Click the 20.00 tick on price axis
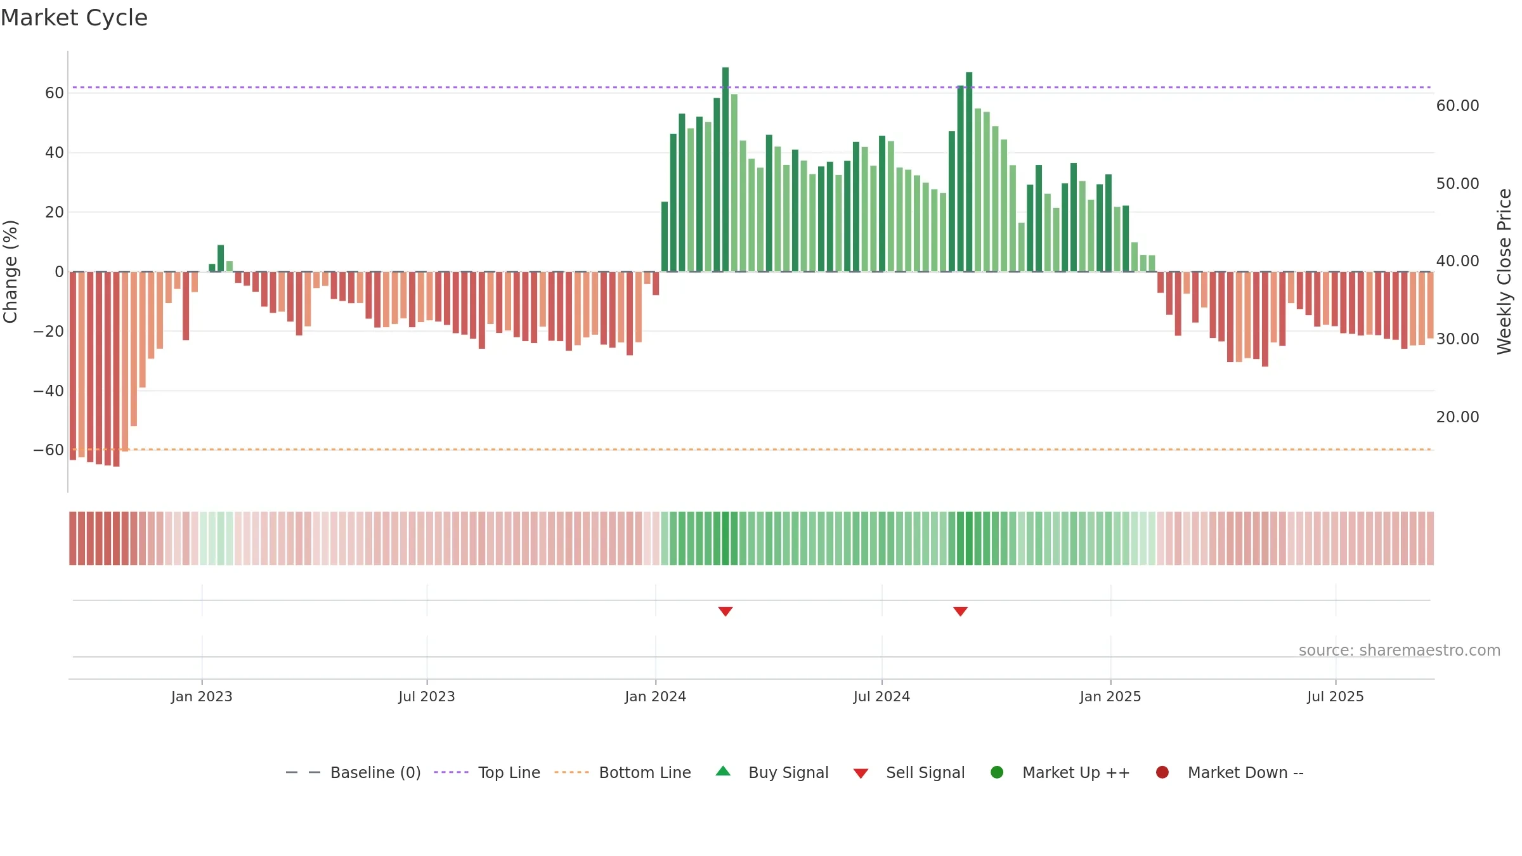The width and height of the screenshot is (1522, 856). (x=1457, y=417)
